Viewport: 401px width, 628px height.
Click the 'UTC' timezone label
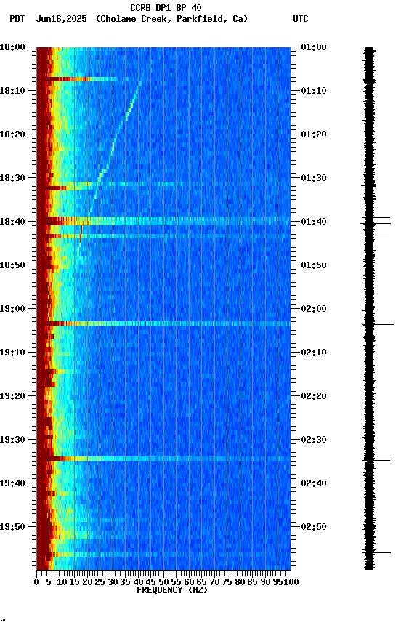tap(301, 19)
